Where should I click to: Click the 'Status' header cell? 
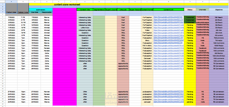click(190, 10)
